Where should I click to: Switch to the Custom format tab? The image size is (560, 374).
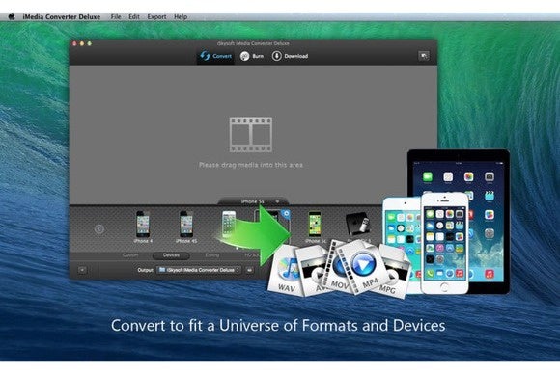point(130,255)
